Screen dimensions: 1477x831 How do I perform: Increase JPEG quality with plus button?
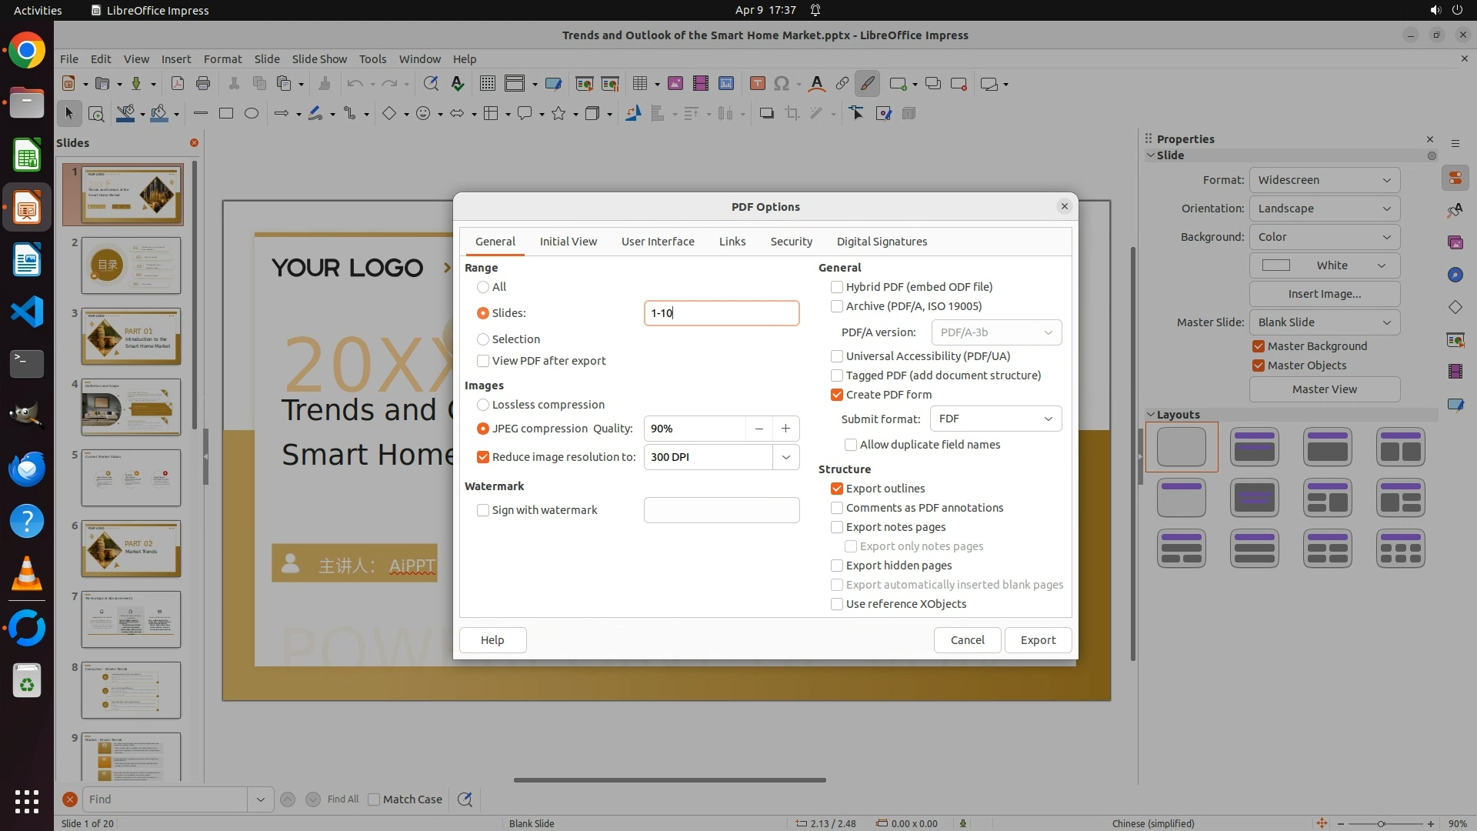pyautogui.click(x=785, y=429)
